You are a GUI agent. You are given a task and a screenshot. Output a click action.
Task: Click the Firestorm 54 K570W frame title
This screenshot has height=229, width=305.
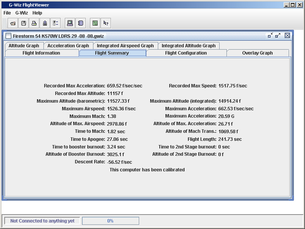[58, 36]
